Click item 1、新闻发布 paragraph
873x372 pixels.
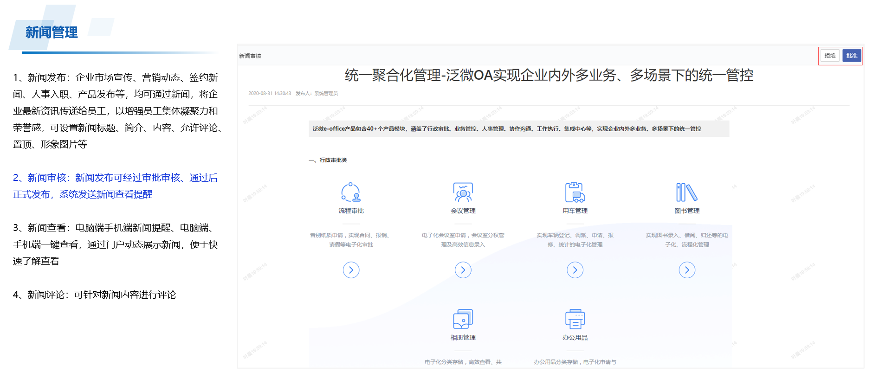point(117,111)
